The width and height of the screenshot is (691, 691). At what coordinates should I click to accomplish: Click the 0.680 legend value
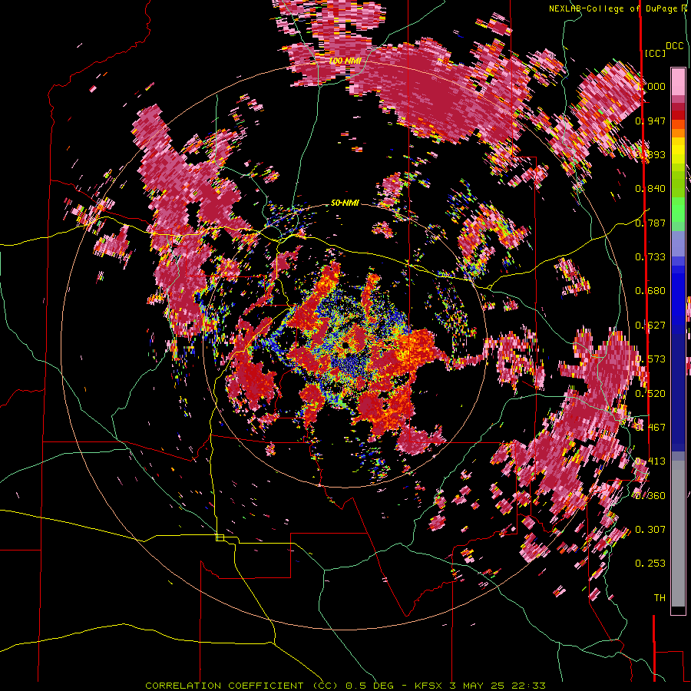(x=650, y=290)
